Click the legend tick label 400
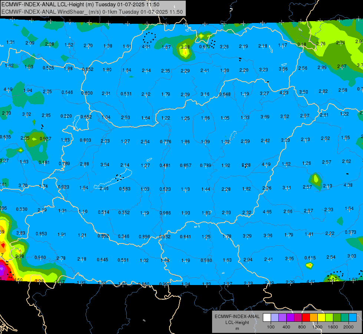Image resolution: width=363 pixels, height=334 pixels. tap(286, 327)
